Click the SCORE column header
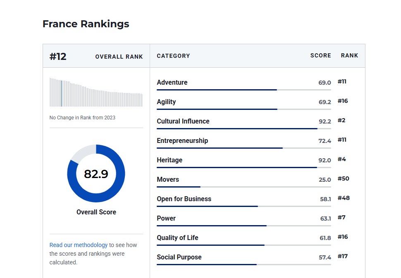Viewport: 401px width, 278px height. pyautogui.click(x=320, y=56)
